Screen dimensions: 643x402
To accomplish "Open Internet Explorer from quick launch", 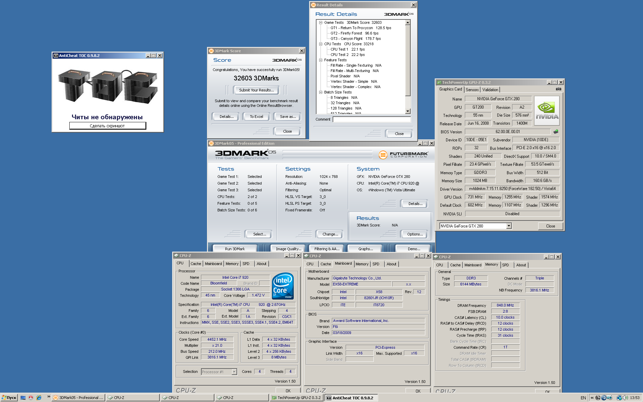I will point(39,398).
